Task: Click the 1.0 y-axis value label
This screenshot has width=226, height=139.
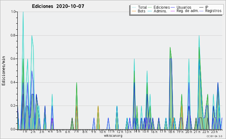Action: point(13,12)
